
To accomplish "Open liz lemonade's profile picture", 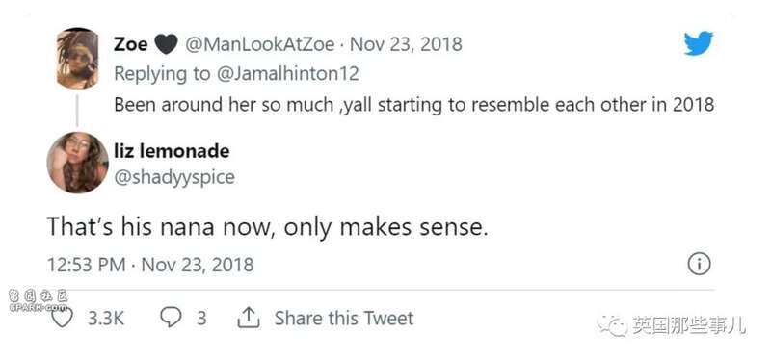I will [77, 162].
